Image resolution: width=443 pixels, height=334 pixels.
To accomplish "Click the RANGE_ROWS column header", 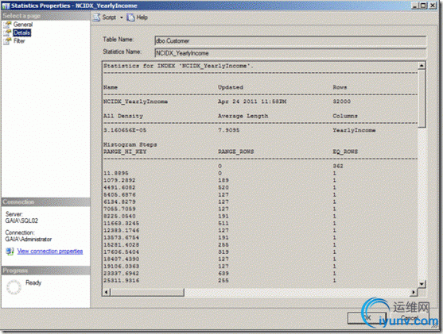I will tap(236, 152).
